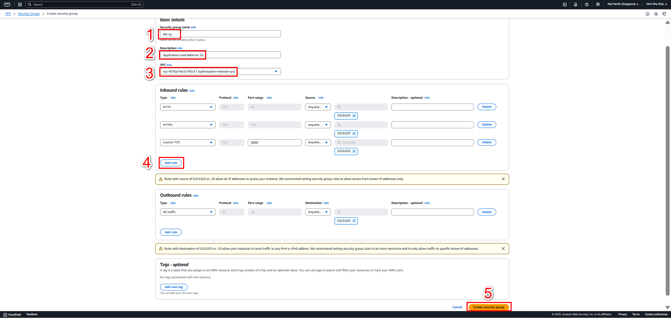The height and width of the screenshot is (318, 671).
Task: Delete the HTTP inbound rule
Action: (x=487, y=107)
